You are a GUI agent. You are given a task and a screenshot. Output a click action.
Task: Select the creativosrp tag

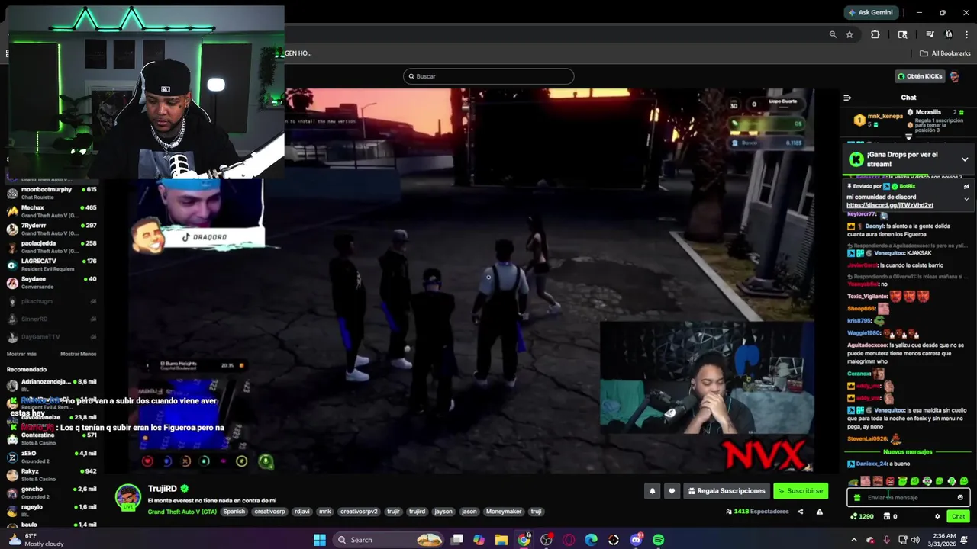coord(269,512)
